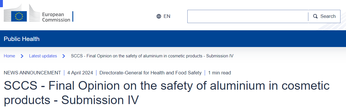Screen dimensions: 346x111
Task: Focus the site search text field
Action: click(248, 16)
